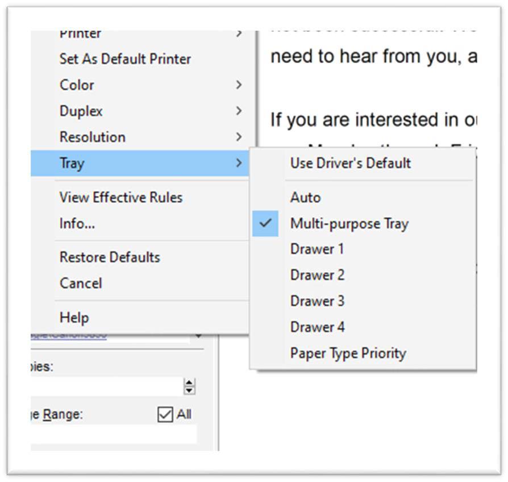Select Set As Default Printer menu entry
Screen dimensions: 508x482
pos(125,59)
